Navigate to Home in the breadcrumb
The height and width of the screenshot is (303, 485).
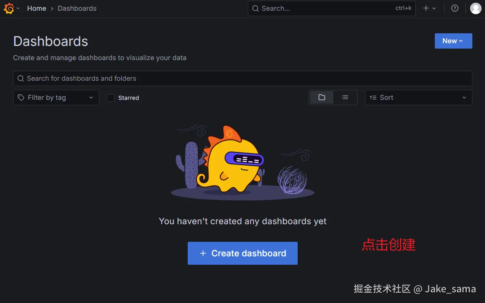36,8
